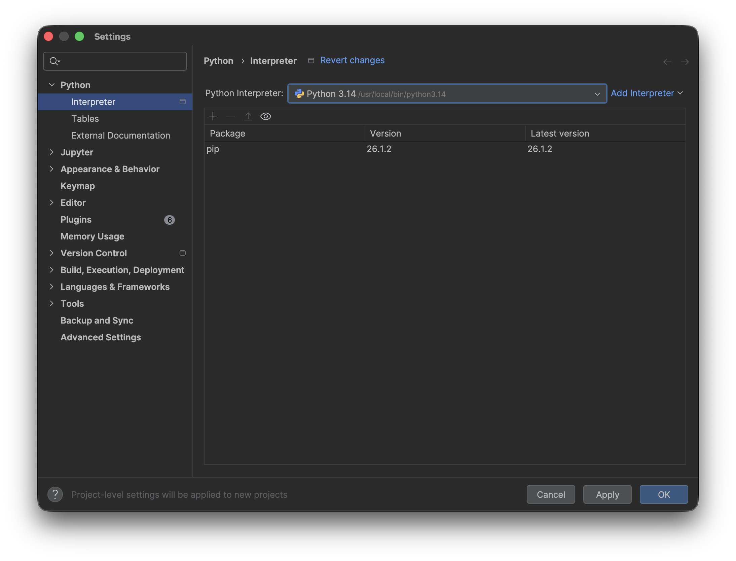Select the Interpreter settings page
Screen dimensions: 736x561
[115, 102]
